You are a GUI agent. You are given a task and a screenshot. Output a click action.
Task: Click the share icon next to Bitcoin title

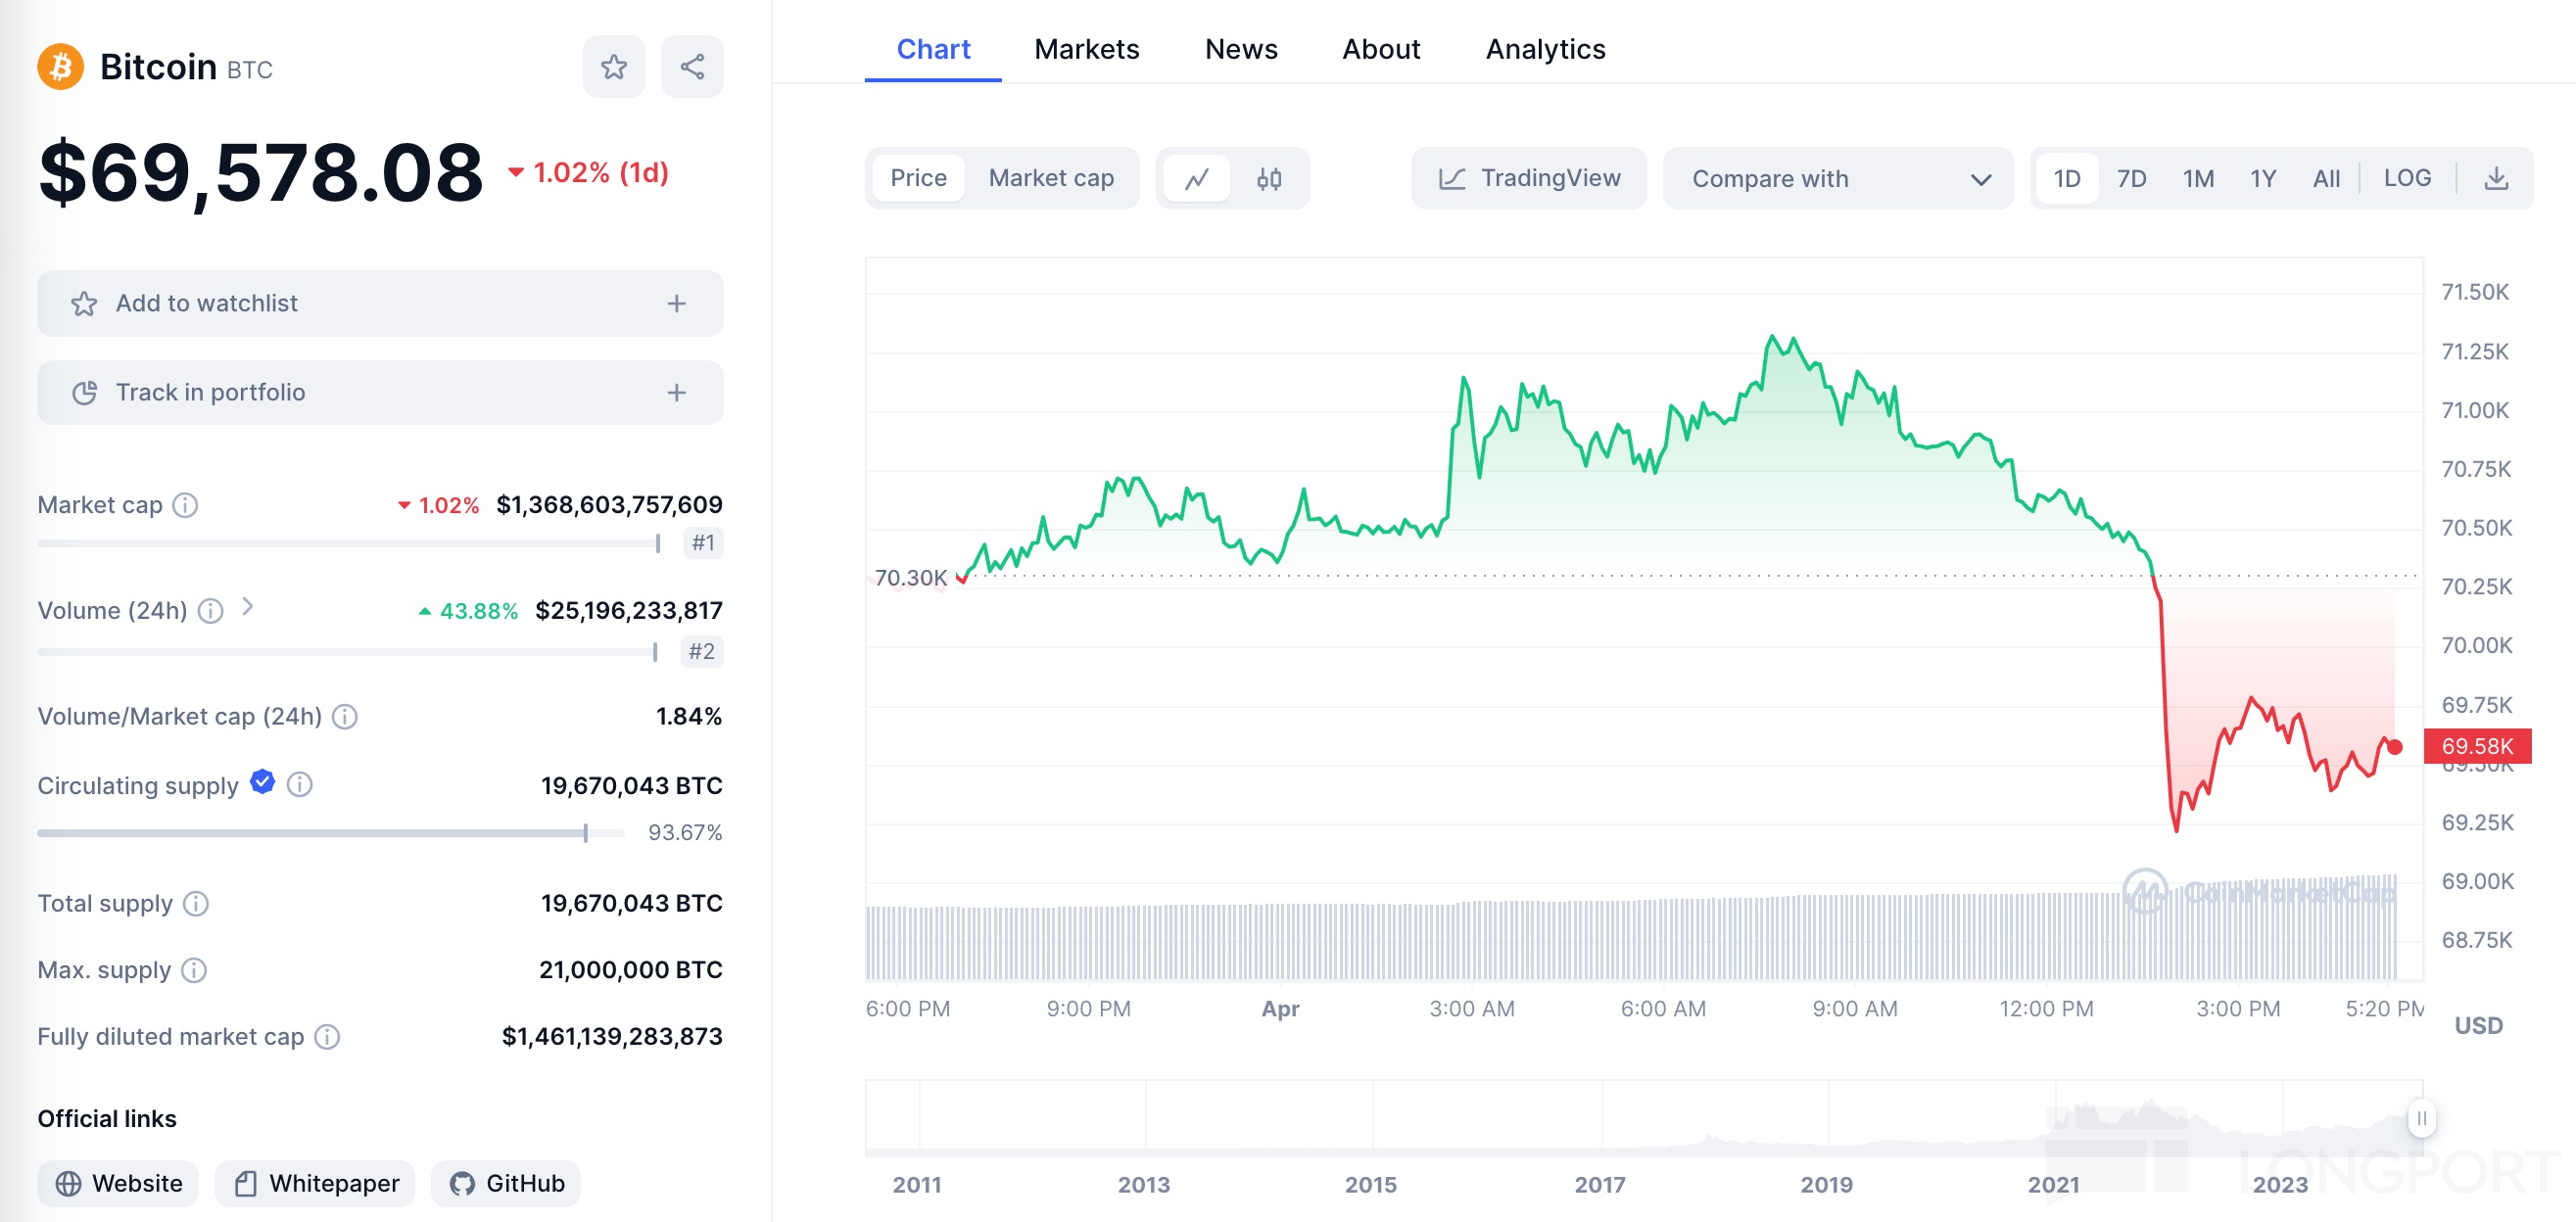point(692,67)
